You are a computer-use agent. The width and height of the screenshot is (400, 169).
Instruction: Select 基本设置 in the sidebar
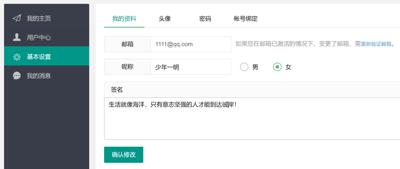[47, 56]
